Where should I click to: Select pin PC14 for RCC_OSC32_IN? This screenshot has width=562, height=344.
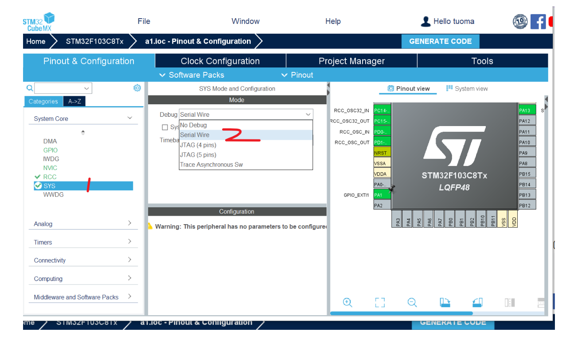coord(382,110)
